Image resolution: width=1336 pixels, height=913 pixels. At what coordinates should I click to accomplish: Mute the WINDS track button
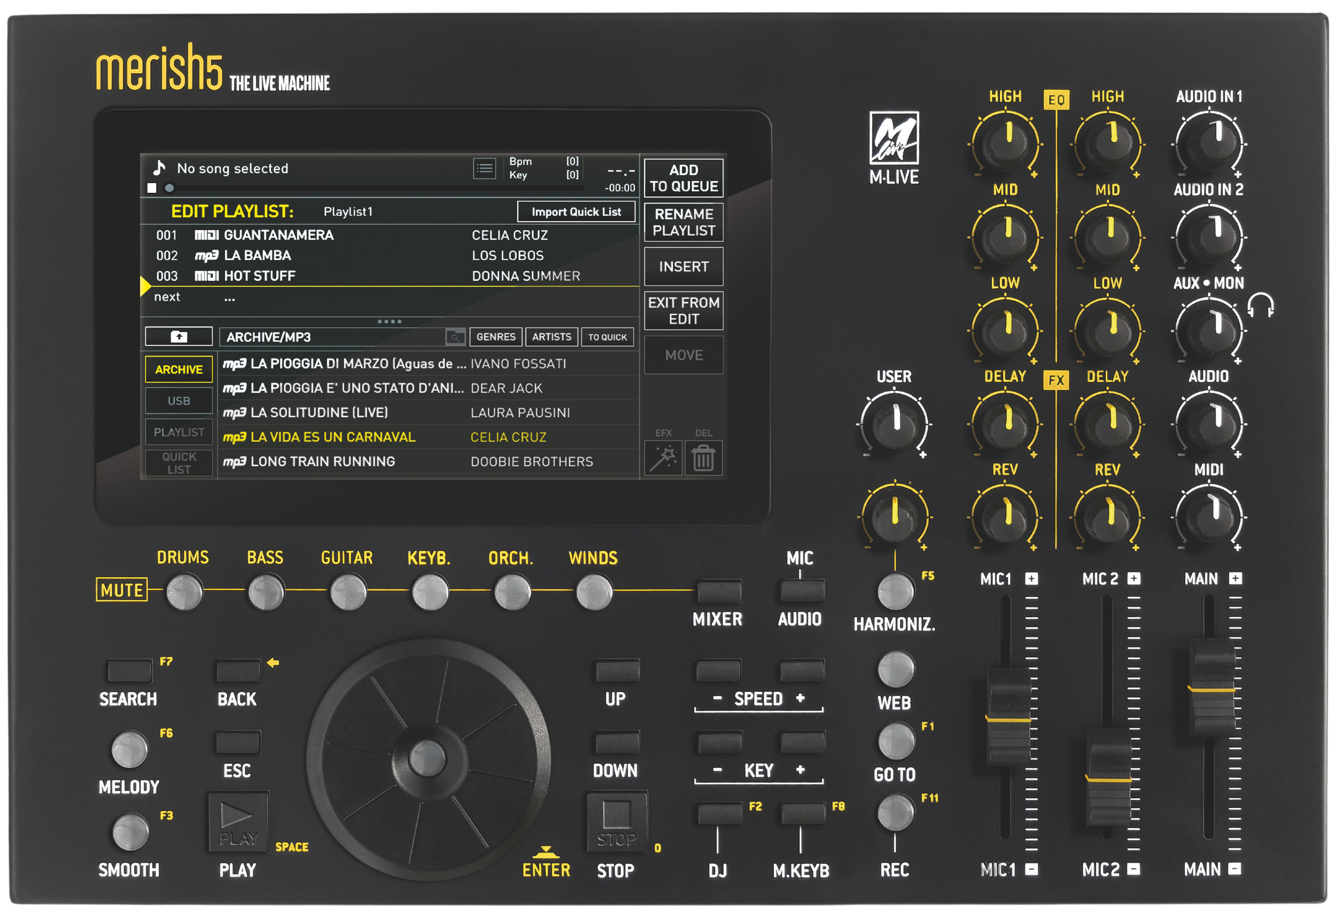594,592
